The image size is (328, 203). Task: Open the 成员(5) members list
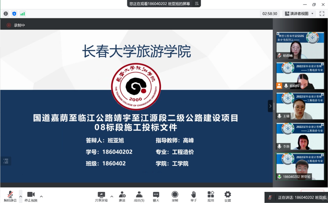[139, 197]
